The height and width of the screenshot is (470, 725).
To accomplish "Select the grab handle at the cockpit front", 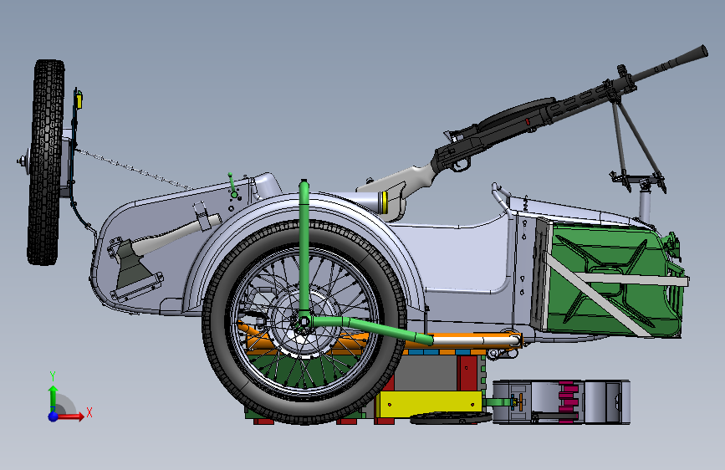I will click(502, 198).
